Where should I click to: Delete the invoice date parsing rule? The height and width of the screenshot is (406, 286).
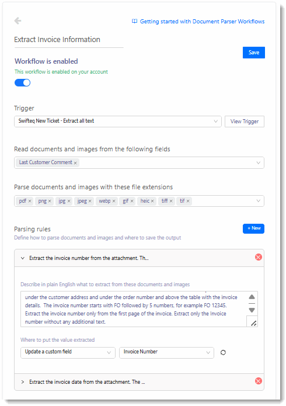point(259,381)
